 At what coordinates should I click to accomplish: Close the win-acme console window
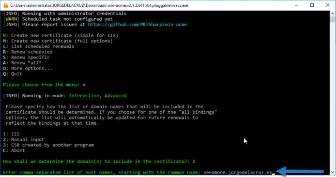[x=327, y=5]
